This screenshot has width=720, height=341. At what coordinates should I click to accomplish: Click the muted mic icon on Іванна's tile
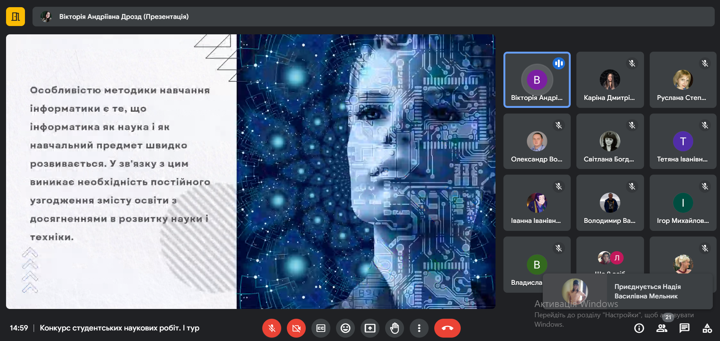coord(559,186)
